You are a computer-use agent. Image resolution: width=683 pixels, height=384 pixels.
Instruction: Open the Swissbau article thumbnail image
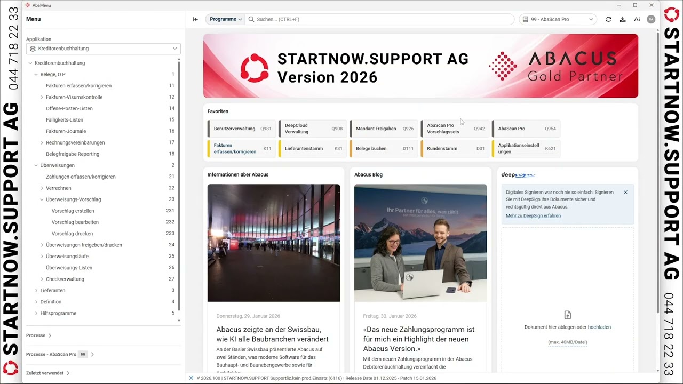274,243
